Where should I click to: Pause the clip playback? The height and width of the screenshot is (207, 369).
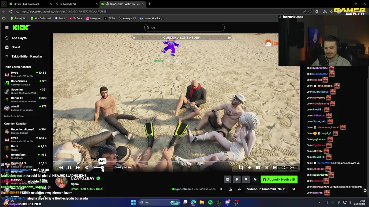click(x=69, y=168)
